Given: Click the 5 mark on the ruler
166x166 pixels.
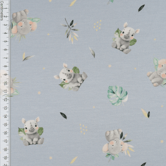Looking at the screenshot, I should [x=5, y=41].
